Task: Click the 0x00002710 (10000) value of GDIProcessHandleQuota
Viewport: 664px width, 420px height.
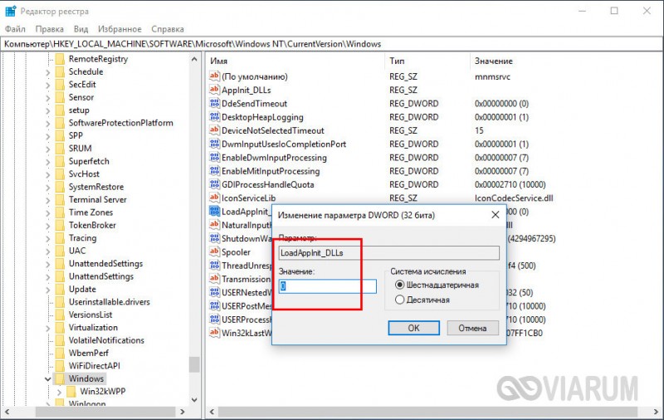Action: [x=510, y=184]
